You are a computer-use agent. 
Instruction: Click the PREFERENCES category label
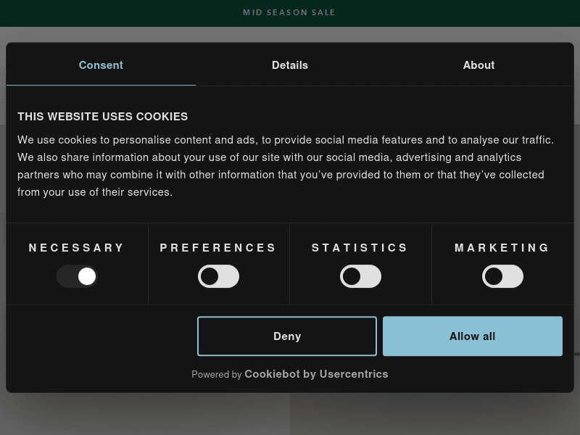tap(218, 248)
